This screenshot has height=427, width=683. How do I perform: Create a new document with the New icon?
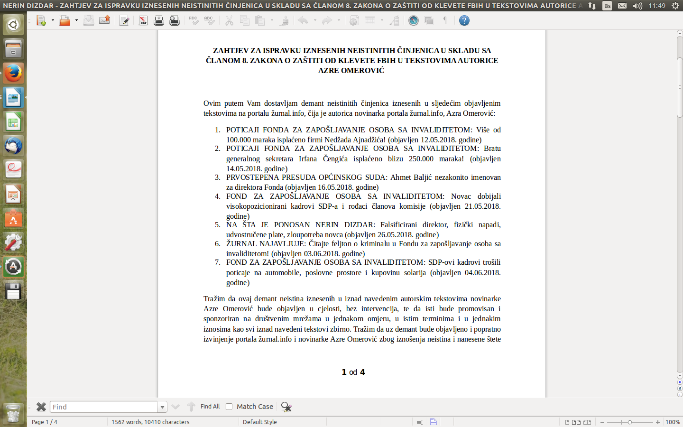tap(41, 20)
